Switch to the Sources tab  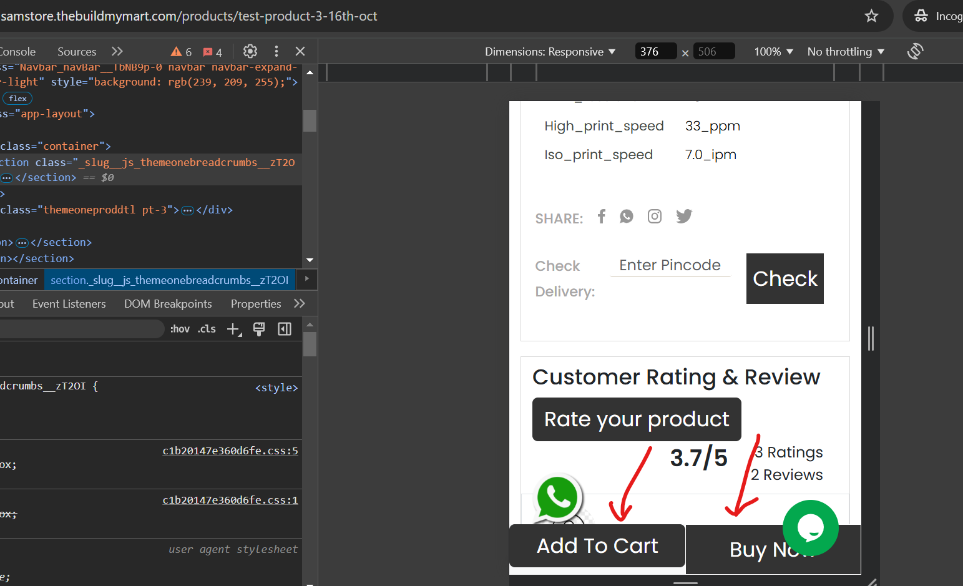point(77,52)
